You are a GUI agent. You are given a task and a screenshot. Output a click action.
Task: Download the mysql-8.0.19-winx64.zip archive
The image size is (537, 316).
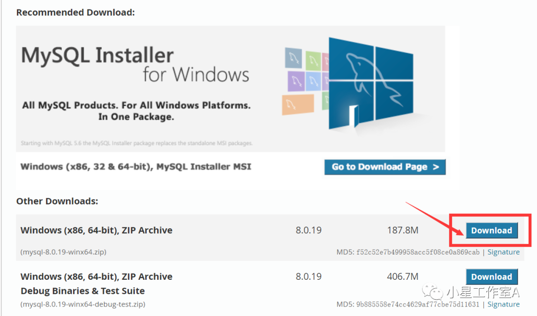491,230
